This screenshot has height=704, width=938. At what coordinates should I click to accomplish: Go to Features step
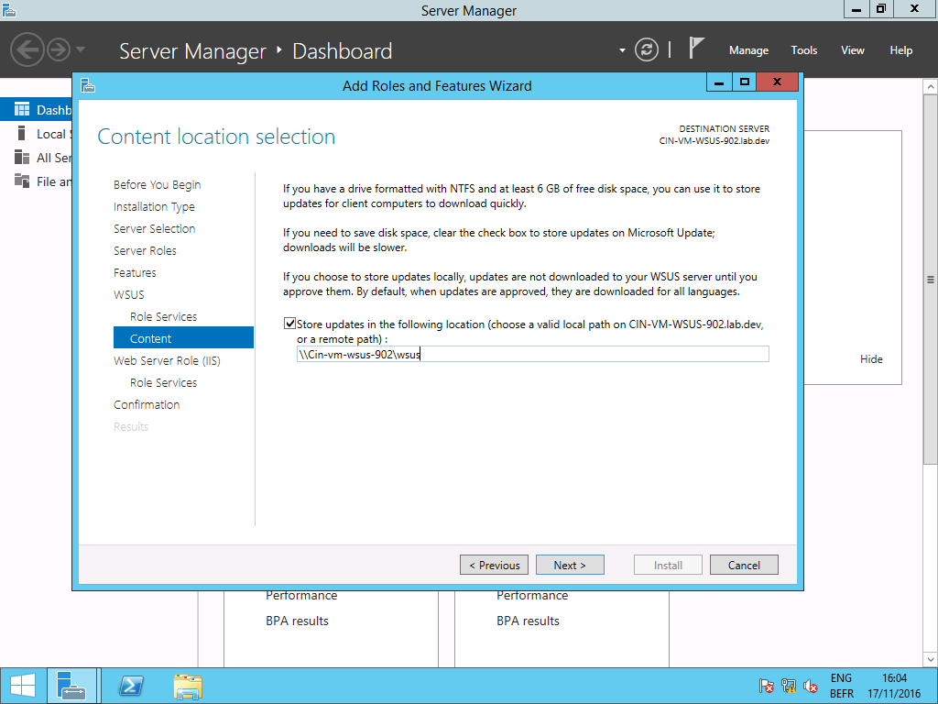coord(135,272)
